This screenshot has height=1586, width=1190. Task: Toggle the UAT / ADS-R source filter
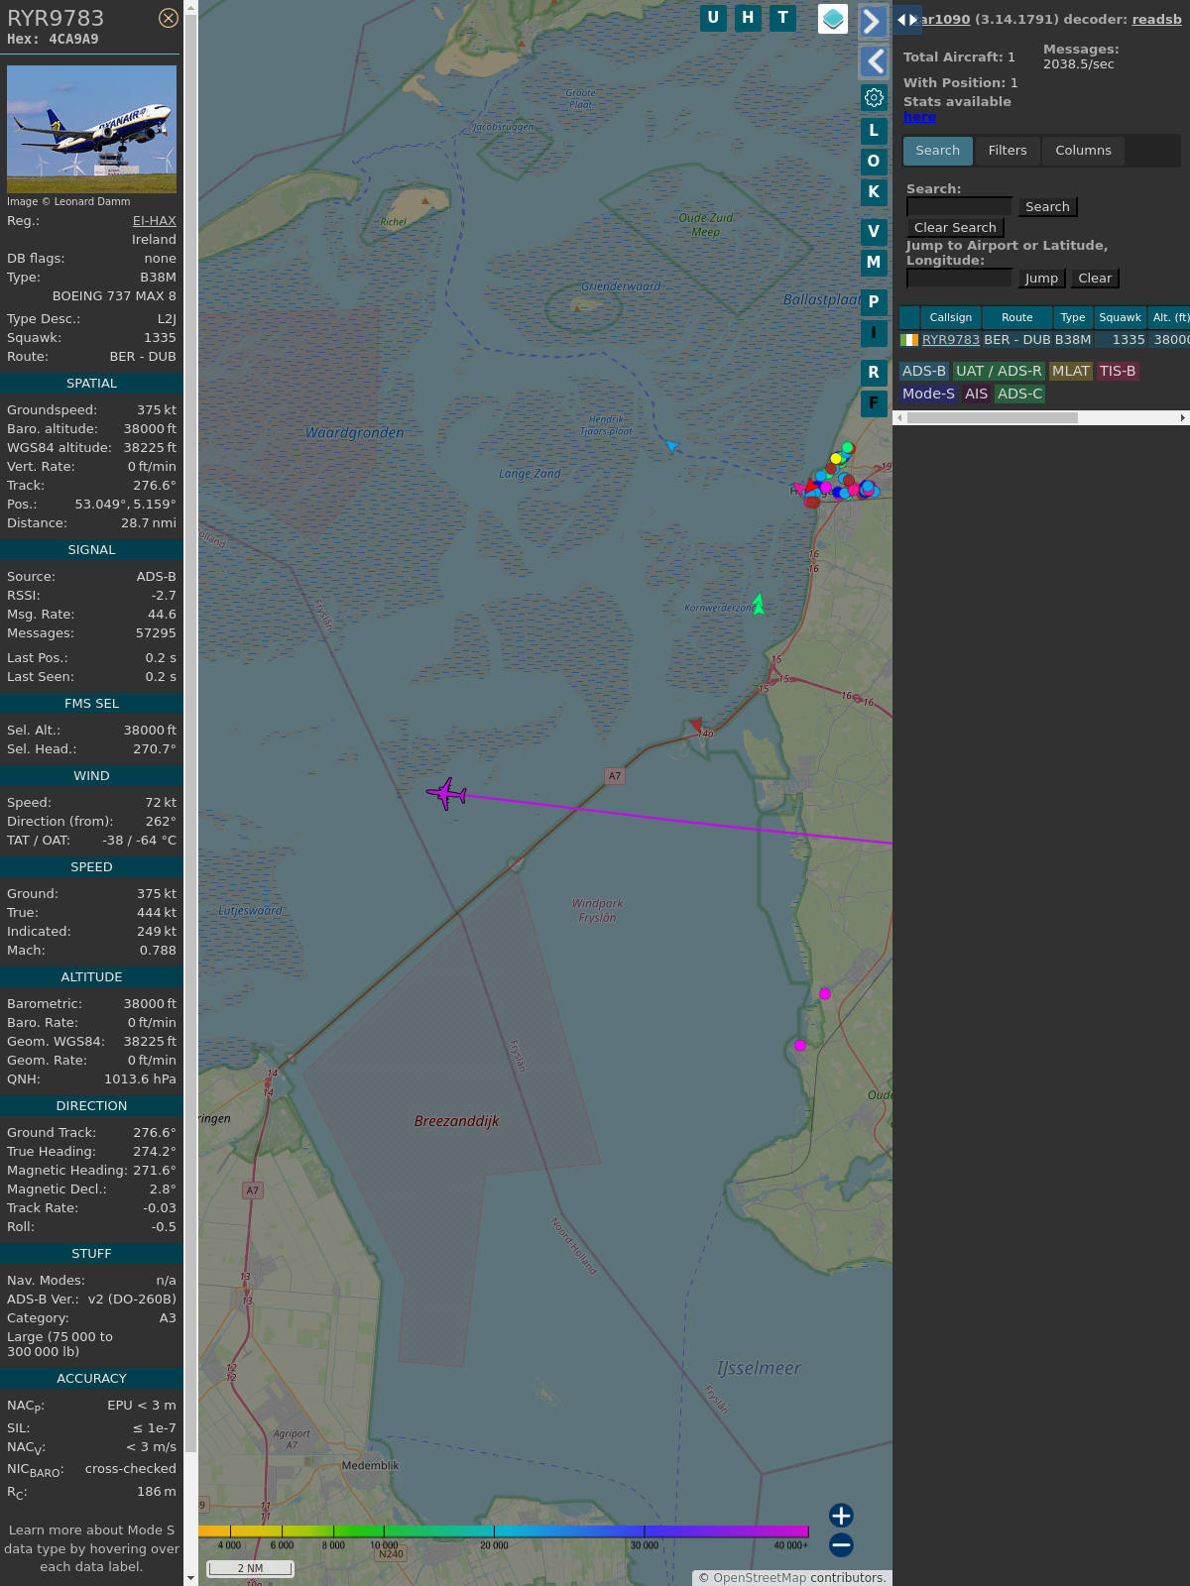point(999,371)
